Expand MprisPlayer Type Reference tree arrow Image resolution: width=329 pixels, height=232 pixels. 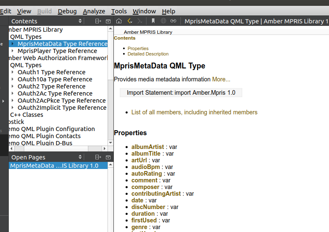point(13,51)
